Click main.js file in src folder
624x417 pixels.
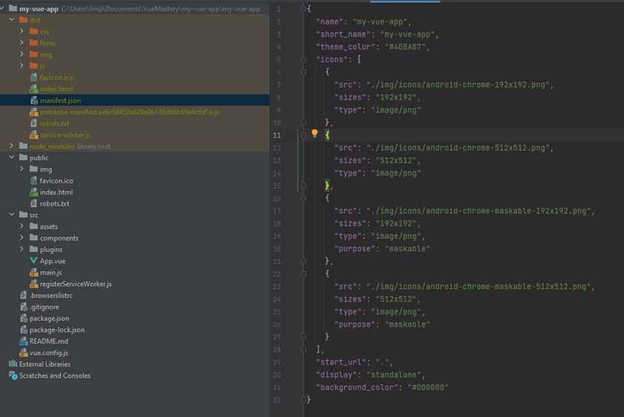(50, 272)
